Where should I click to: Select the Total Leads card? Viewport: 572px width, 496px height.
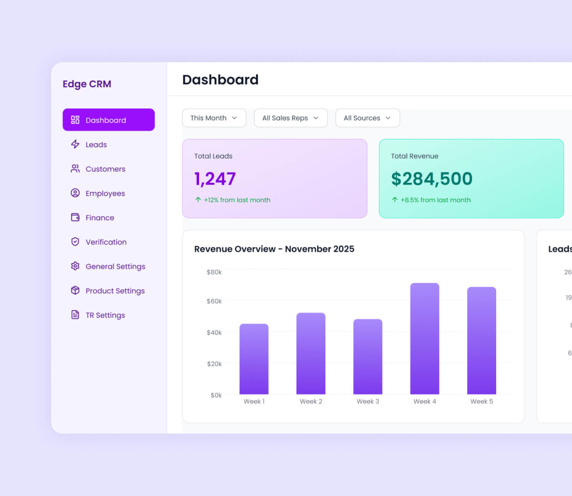[275, 179]
